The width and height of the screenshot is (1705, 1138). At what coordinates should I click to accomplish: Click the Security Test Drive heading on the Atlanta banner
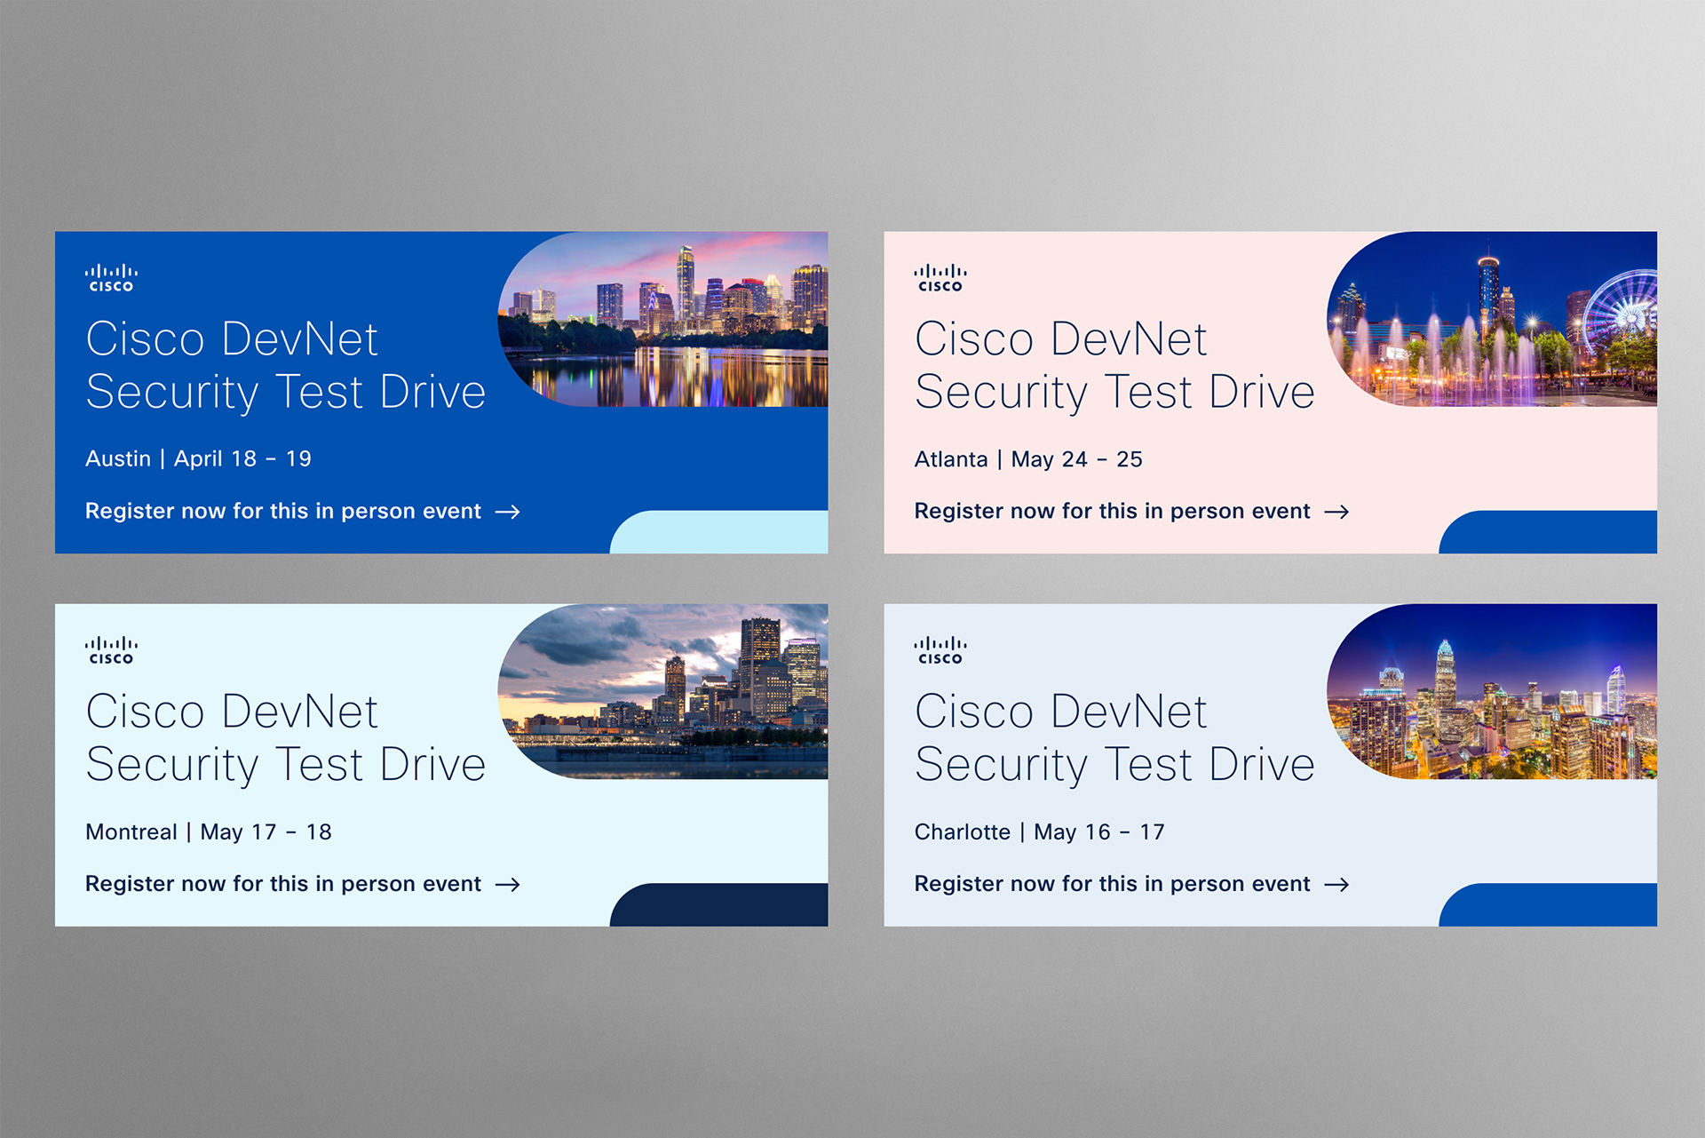[x=1115, y=365]
